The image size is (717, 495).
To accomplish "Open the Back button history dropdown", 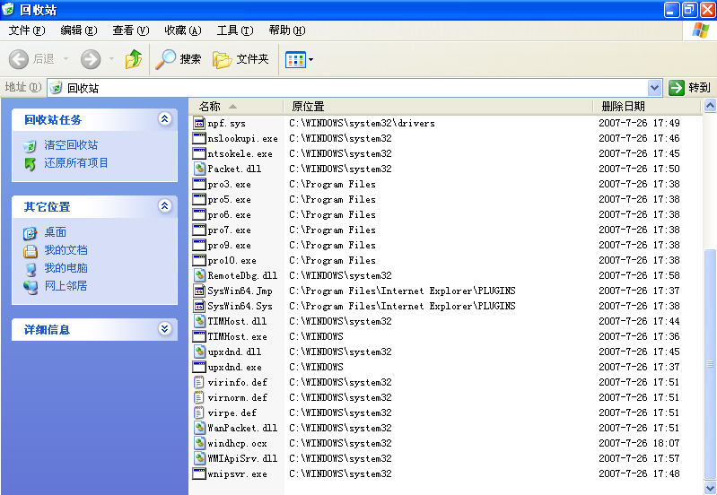I will [x=66, y=59].
